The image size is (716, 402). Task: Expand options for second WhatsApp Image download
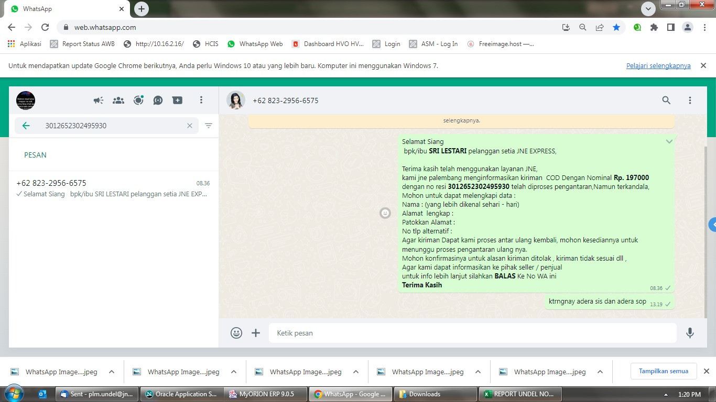234,372
